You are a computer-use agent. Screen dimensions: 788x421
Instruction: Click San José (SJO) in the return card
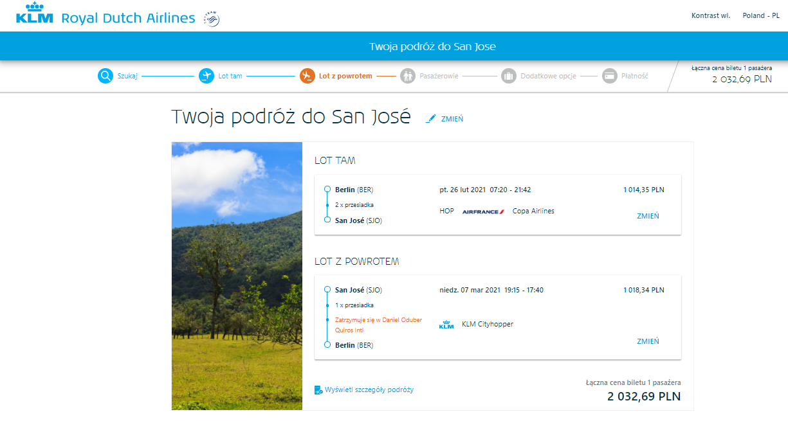point(358,290)
